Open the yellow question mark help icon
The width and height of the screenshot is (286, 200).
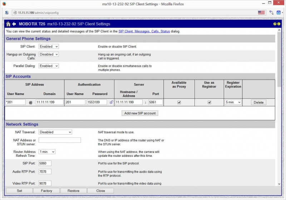click(275, 24)
